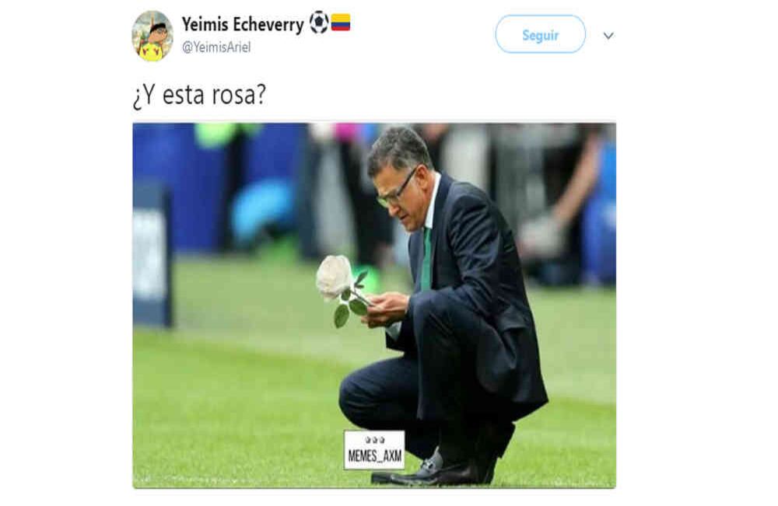778x506 pixels.
Task: Expand the tweet options chevron
Action: point(608,36)
